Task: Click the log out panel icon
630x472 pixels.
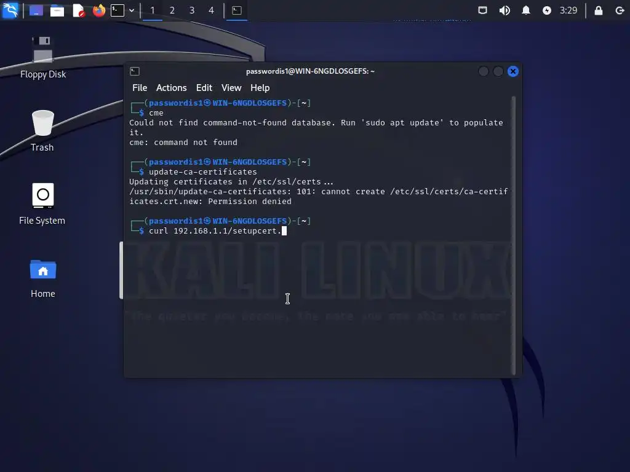Action: pyautogui.click(x=620, y=10)
